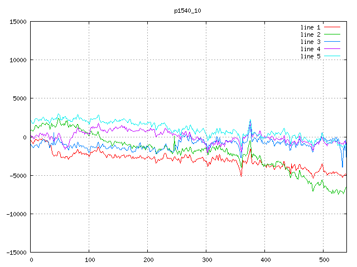Click the cyan line 5 legend sample

332,56
